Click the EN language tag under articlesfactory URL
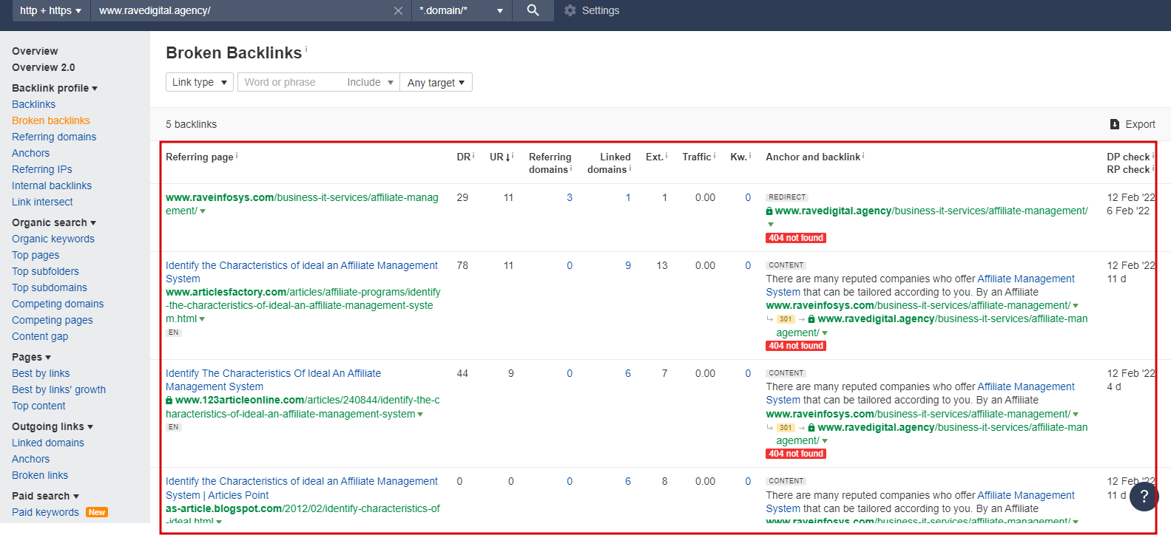The height and width of the screenshot is (535, 1171). (173, 333)
